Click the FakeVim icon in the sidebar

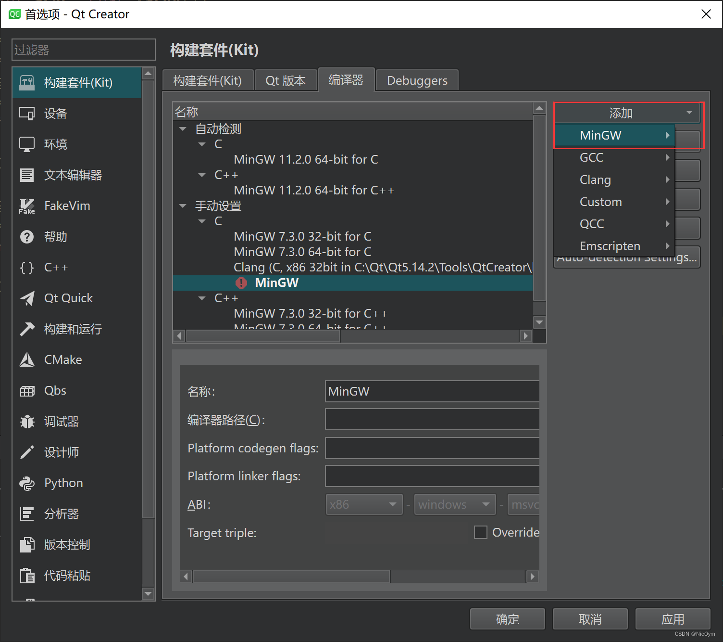(x=27, y=206)
